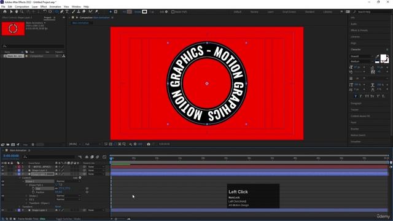This screenshot has width=393, height=221.
Task: Hide Shape Layer 3 visibility eye
Action: [x=2, y=171]
